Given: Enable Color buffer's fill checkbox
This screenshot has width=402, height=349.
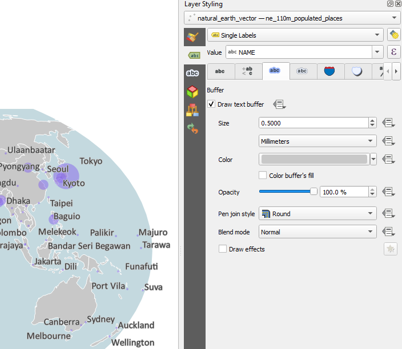Looking at the screenshot, I should tap(263, 176).
